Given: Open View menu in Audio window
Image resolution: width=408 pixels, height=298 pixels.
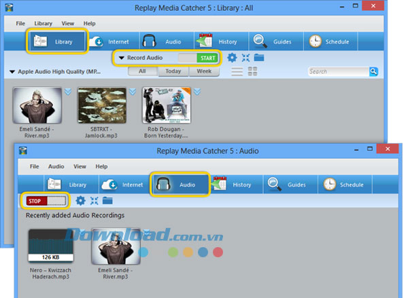Looking at the screenshot, I should (x=80, y=166).
